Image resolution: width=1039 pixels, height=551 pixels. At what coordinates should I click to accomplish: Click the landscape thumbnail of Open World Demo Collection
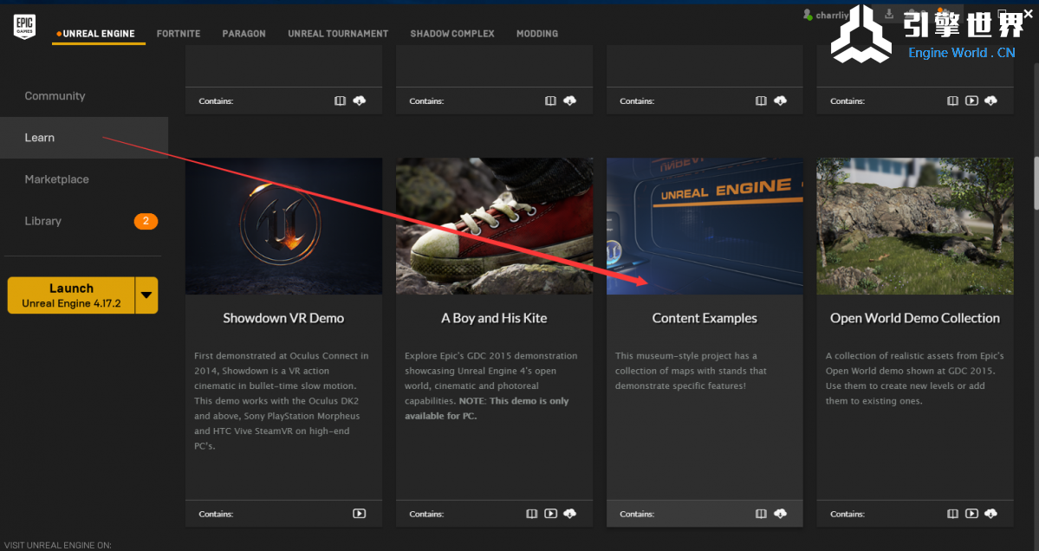coord(915,226)
